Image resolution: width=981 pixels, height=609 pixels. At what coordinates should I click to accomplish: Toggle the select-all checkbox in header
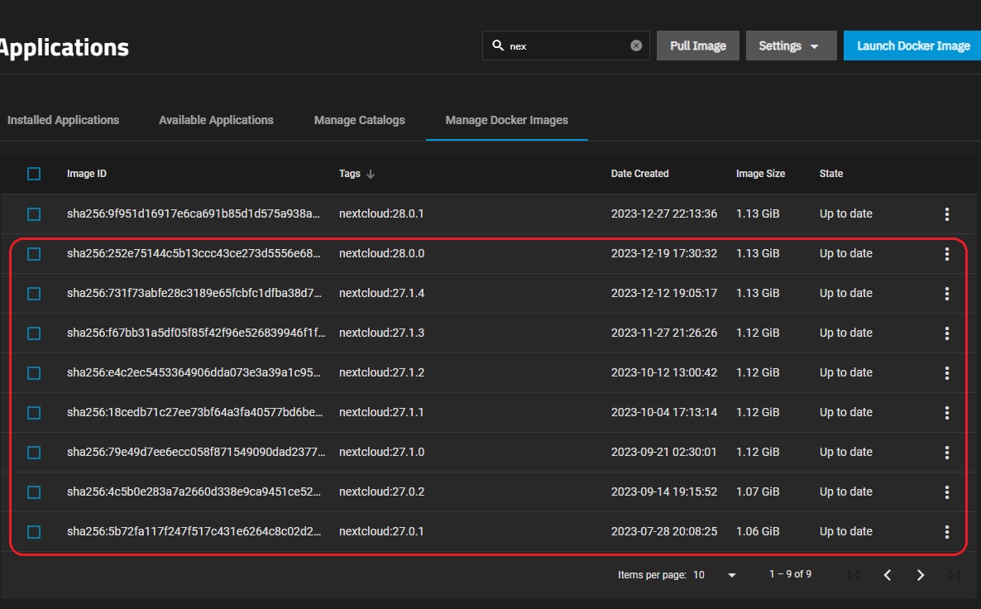coord(34,174)
